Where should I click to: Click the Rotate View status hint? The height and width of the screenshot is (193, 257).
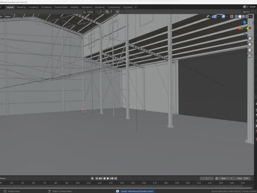(14, 191)
